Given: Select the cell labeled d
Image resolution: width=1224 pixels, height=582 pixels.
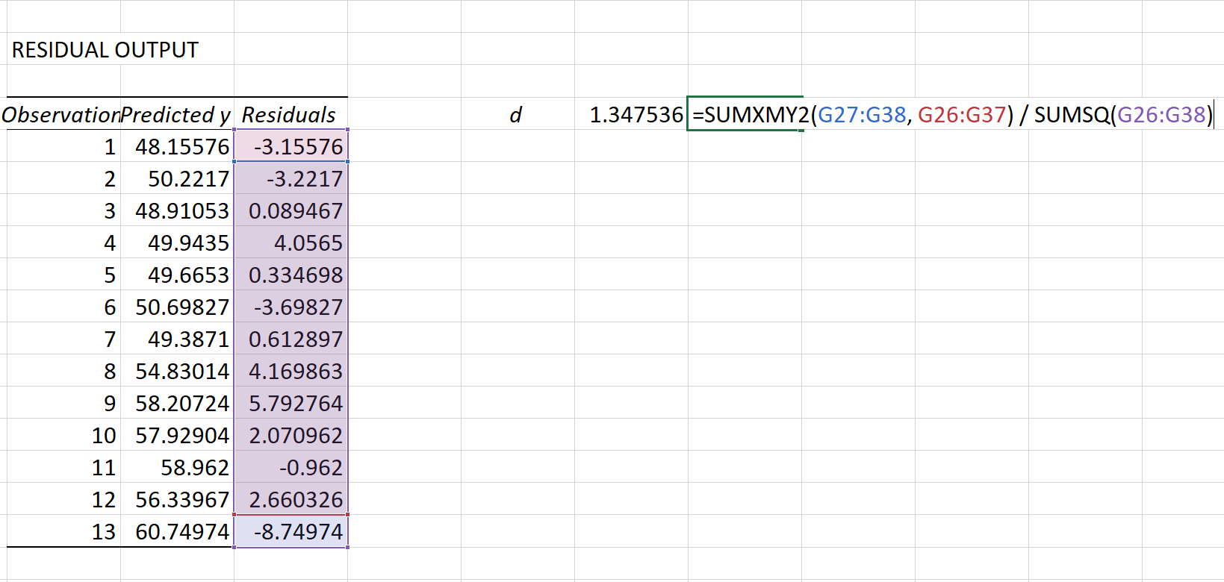Looking at the screenshot, I should 518,114.
